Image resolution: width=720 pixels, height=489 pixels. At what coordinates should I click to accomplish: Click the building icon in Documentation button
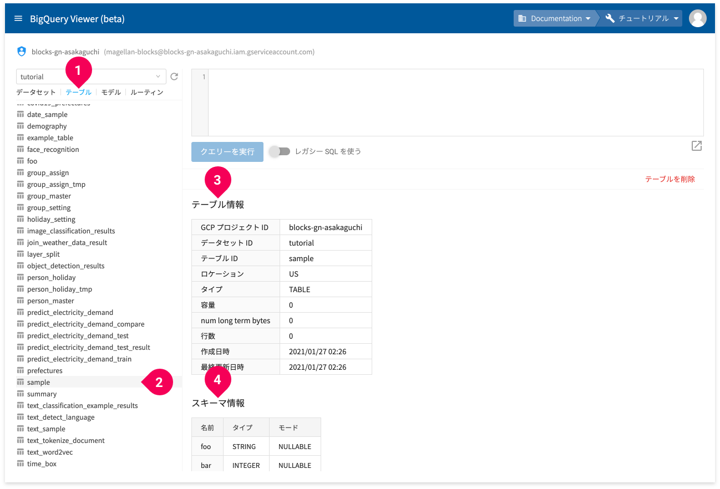(522, 18)
